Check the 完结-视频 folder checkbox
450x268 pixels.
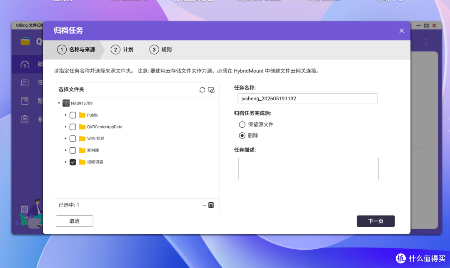point(73,139)
